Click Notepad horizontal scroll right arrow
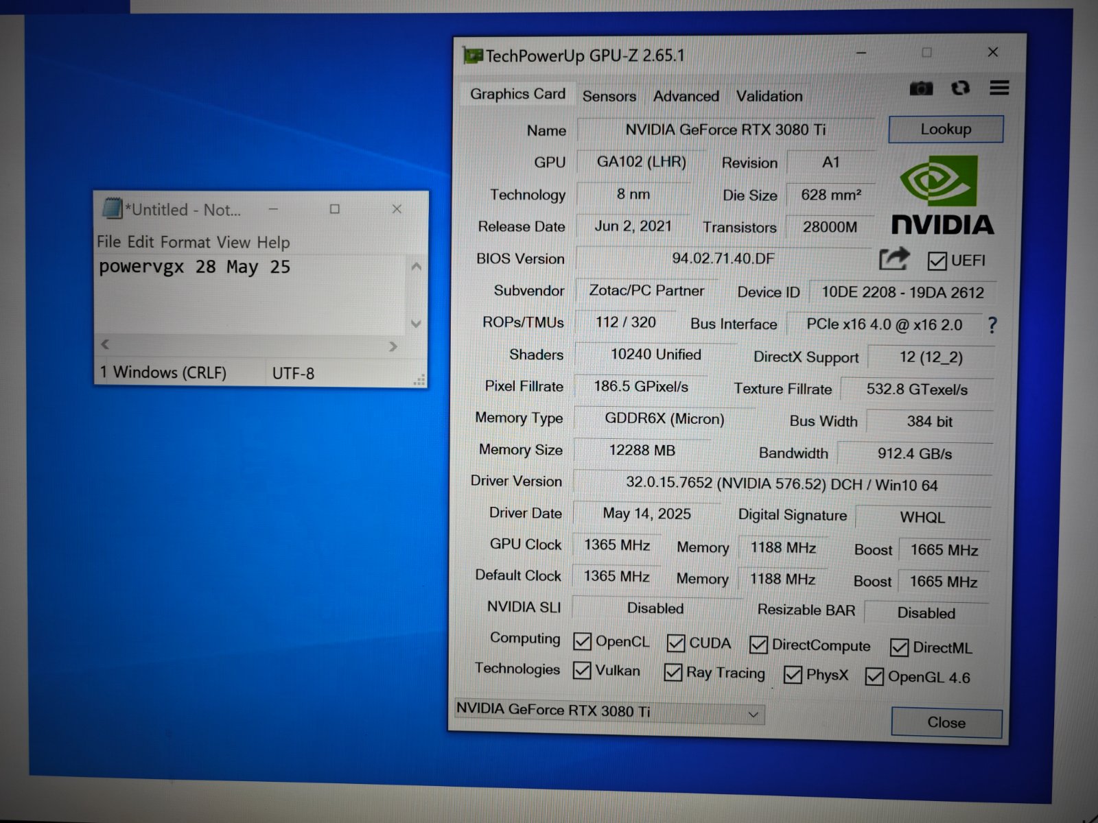The width and height of the screenshot is (1098, 823). pyautogui.click(x=393, y=346)
